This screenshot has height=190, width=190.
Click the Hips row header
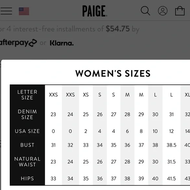pos(27,179)
